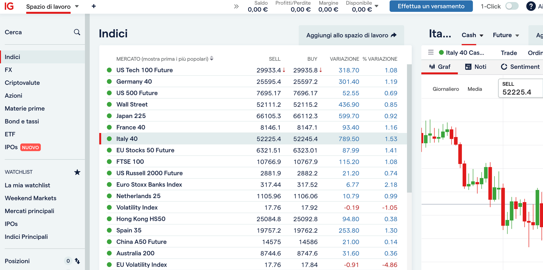The width and height of the screenshot is (543, 270).
Task: Sort markets using the MERCATO sort arrows
Action: 211,59
